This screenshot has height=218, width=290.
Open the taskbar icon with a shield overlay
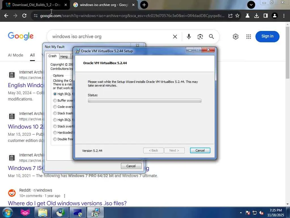[x=78, y=212]
